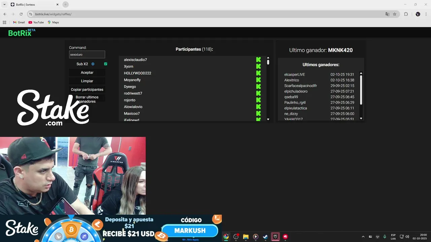Viewport: 431px width, 242px height.
Task: Select participant Moyanofly
Action: click(x=132, y=80)
